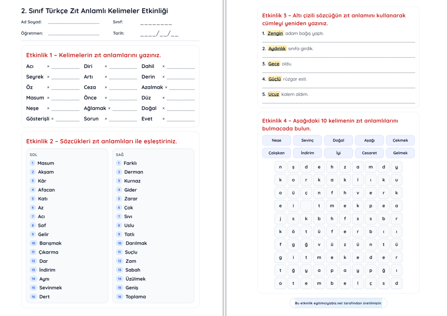Select the Cesaret word chip
The width and height of the screenshot is (447, 316).
(x=369, y=153)
